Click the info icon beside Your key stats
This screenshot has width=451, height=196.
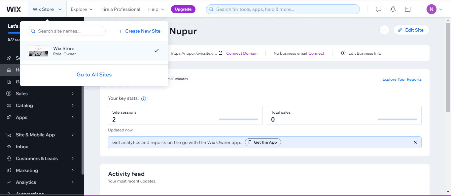click(144, 98)
